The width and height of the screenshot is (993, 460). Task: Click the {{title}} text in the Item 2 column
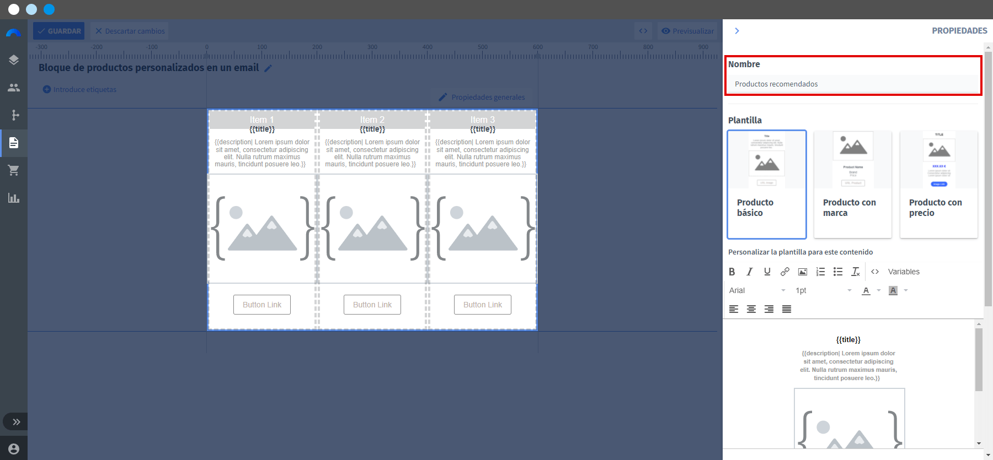coord(372,129)
